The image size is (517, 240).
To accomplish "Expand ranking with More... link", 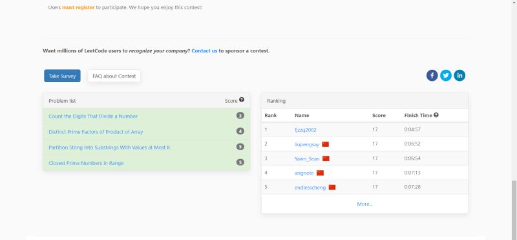I will click(x=364, y=204).
